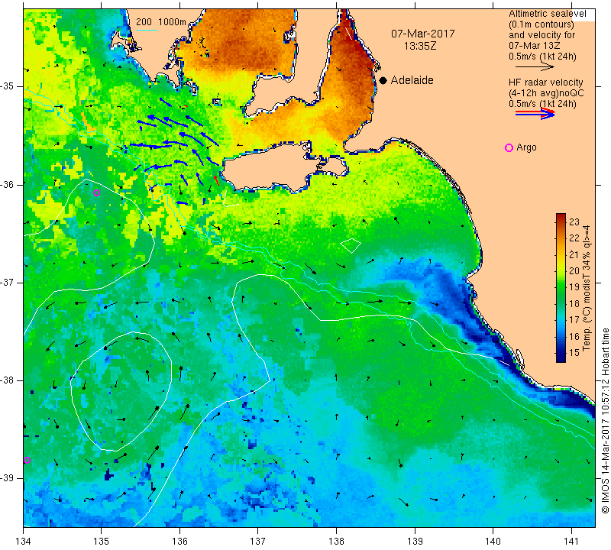Image resolution: width=611 pixels, height=550 pixels.
Task: Click the black Adelaide city dot marker
Action: 383,80
